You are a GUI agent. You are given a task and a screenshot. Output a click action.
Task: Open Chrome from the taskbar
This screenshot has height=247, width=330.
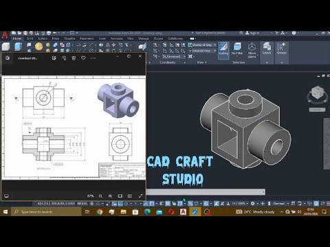coord(100,212)
